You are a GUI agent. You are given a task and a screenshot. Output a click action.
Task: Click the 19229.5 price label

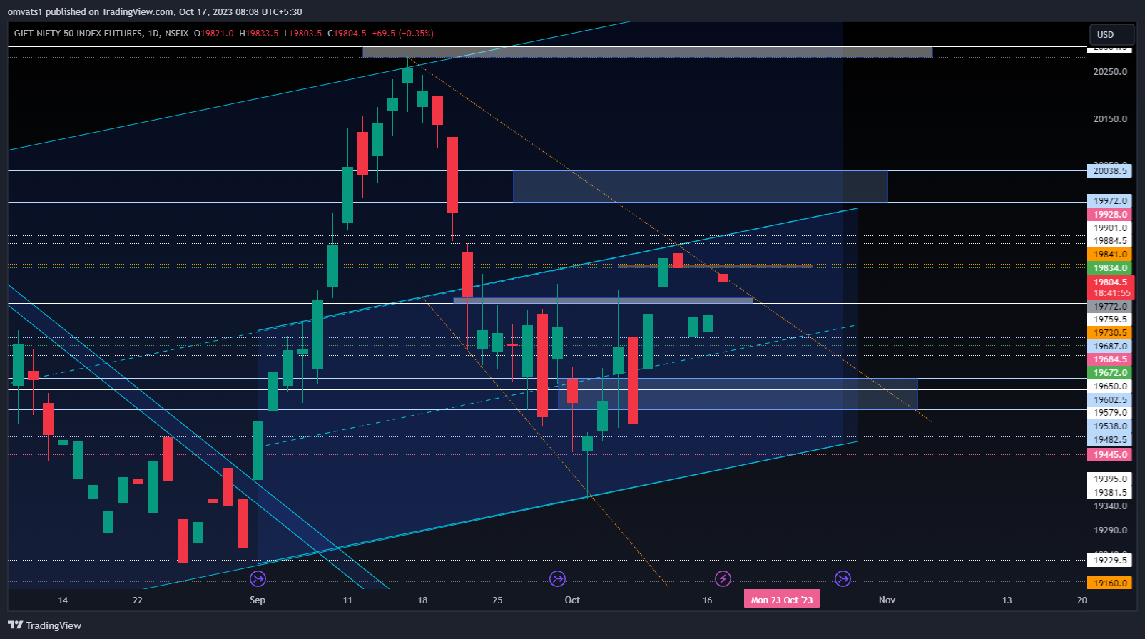point(1110,561)
